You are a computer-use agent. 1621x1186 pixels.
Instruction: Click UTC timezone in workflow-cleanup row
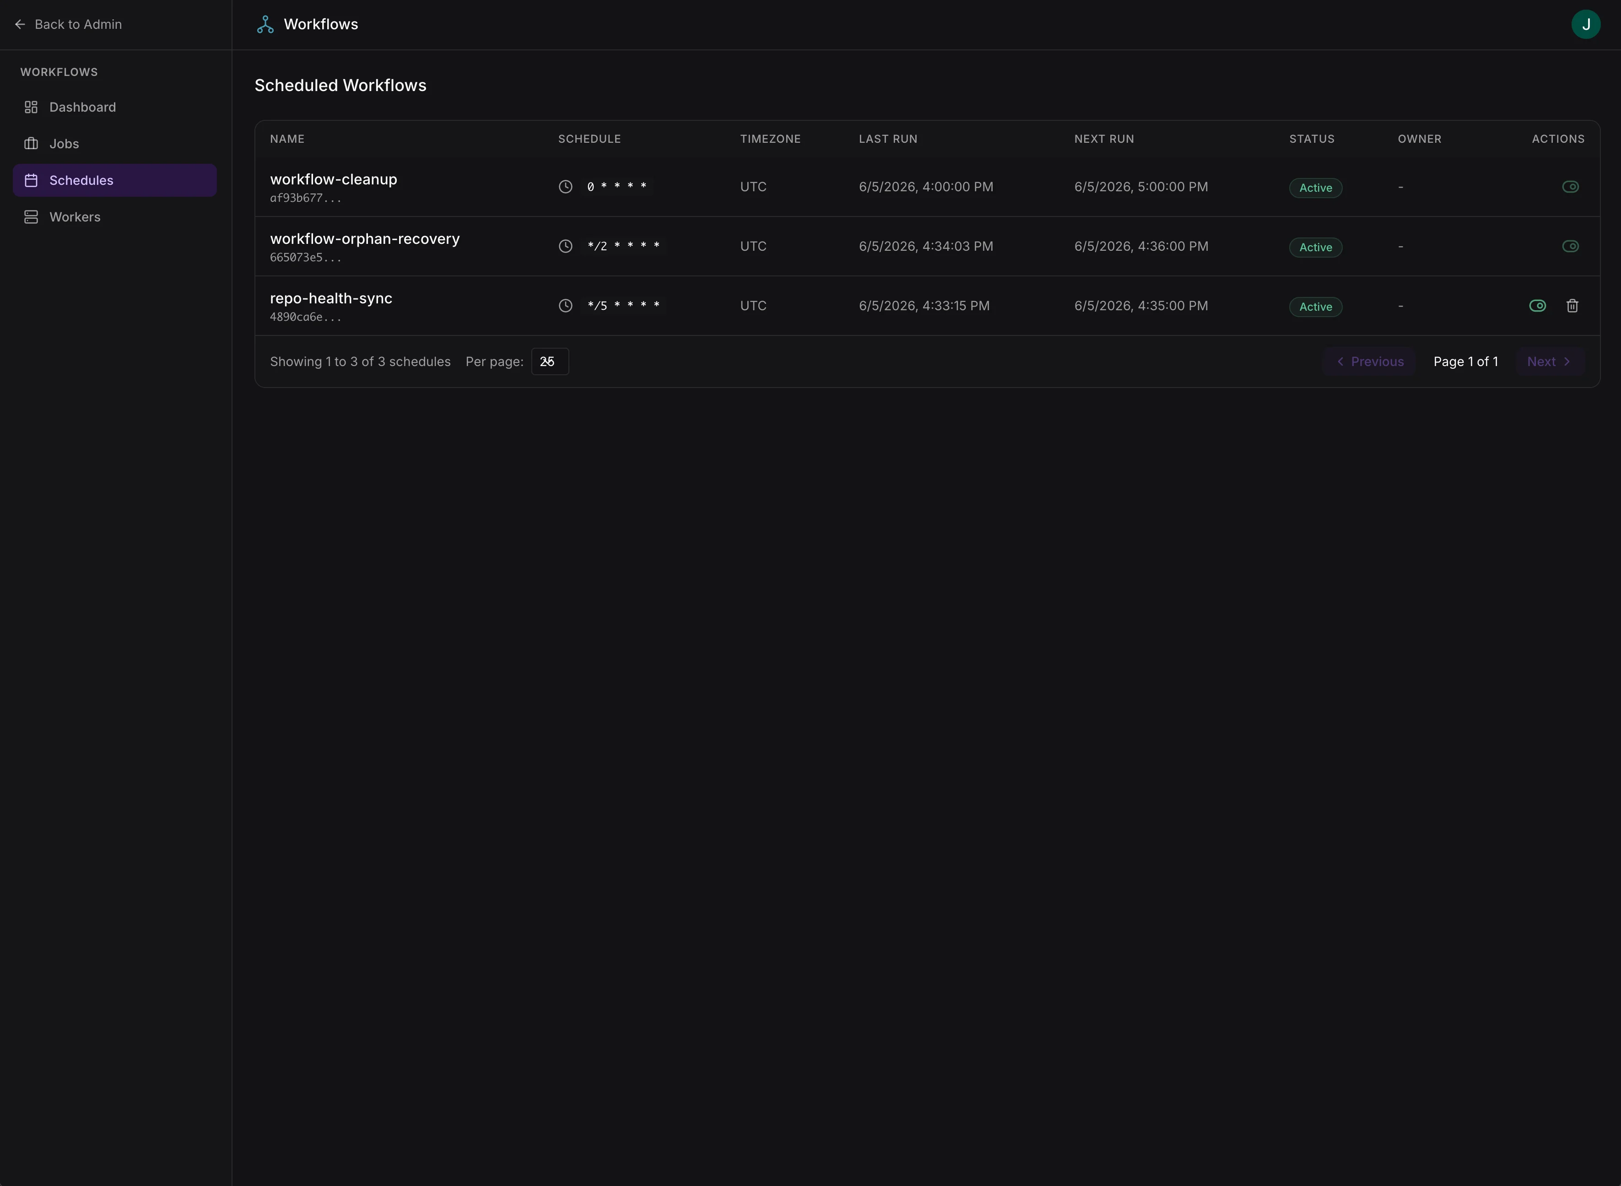tap(753, 187)
